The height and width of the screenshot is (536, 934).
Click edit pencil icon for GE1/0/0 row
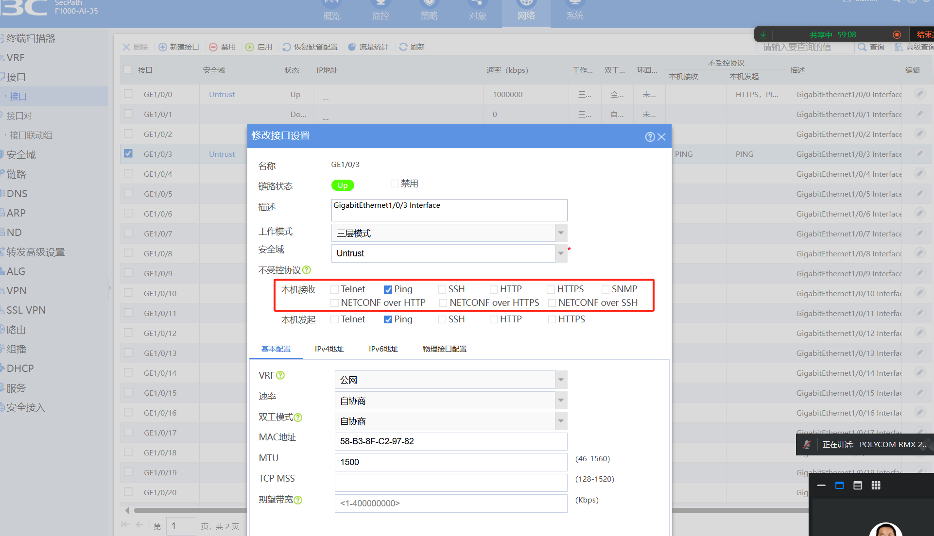tap(919, 94)
